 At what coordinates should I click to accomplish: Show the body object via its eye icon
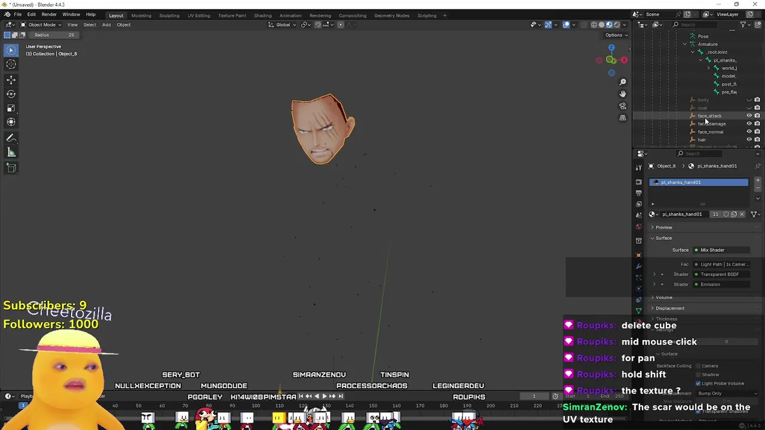pos(749,100)
